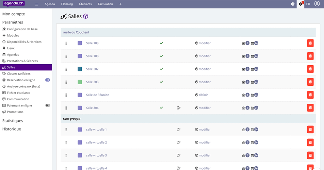Click the edit note icon for Salle 306
This screenshot has width=324, height=170.
pos(179,108)
